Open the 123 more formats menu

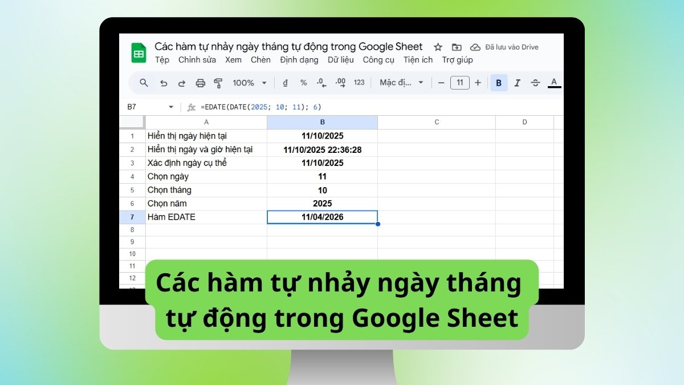click(359, 83)
